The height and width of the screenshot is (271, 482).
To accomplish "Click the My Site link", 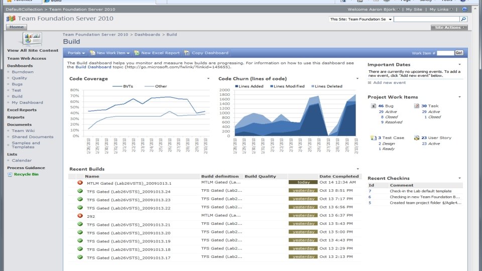I will pyautogui.click(x=414, y=10).
